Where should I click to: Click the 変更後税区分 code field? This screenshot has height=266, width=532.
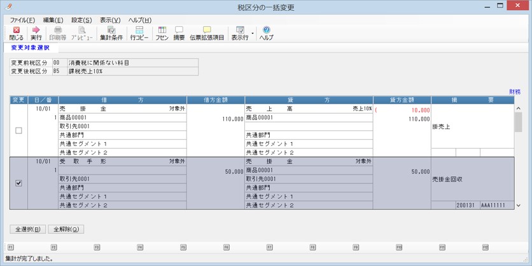click(x=60, y=71)
